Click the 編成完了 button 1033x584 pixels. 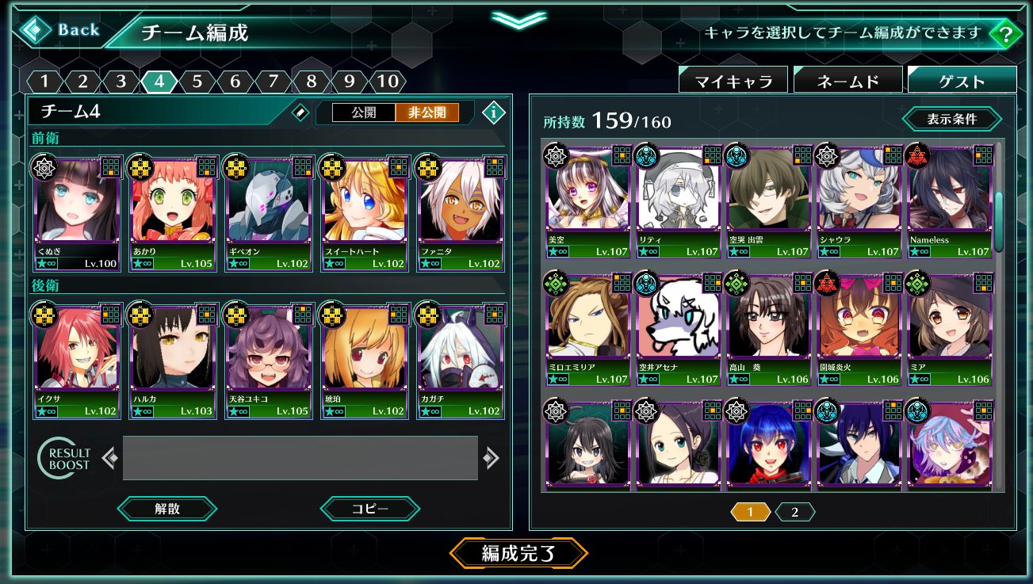[518, 553]
